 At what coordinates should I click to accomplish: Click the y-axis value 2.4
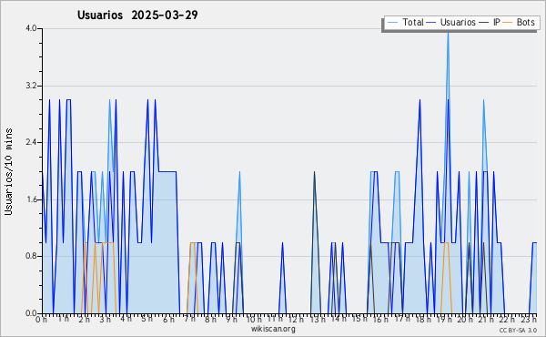tap(31, 142)
